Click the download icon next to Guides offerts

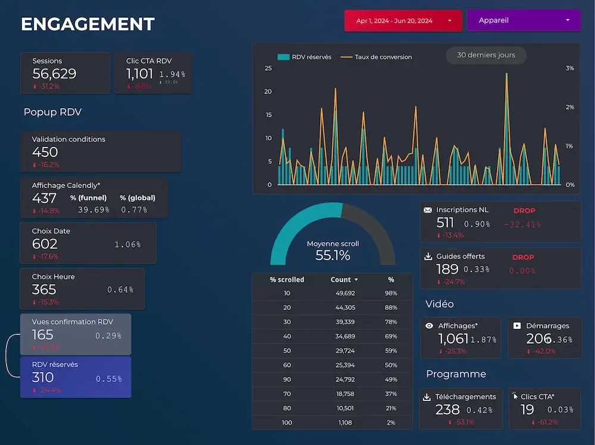coord(427,256)
